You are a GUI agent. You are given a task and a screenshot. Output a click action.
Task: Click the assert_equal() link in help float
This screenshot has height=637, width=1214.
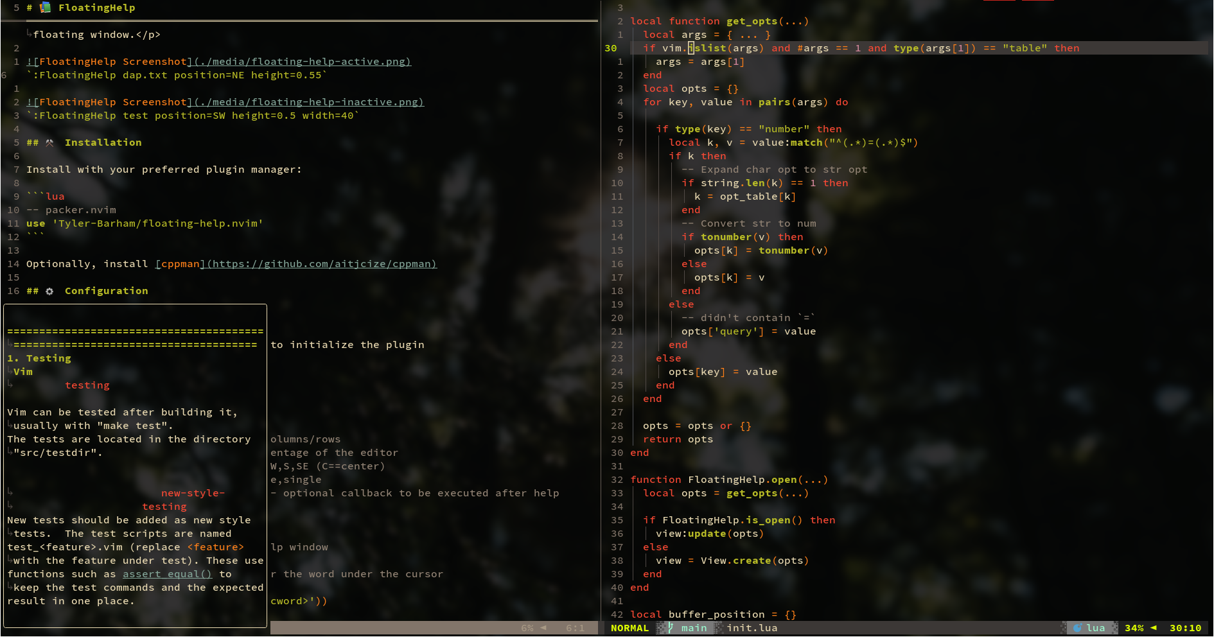167,574
